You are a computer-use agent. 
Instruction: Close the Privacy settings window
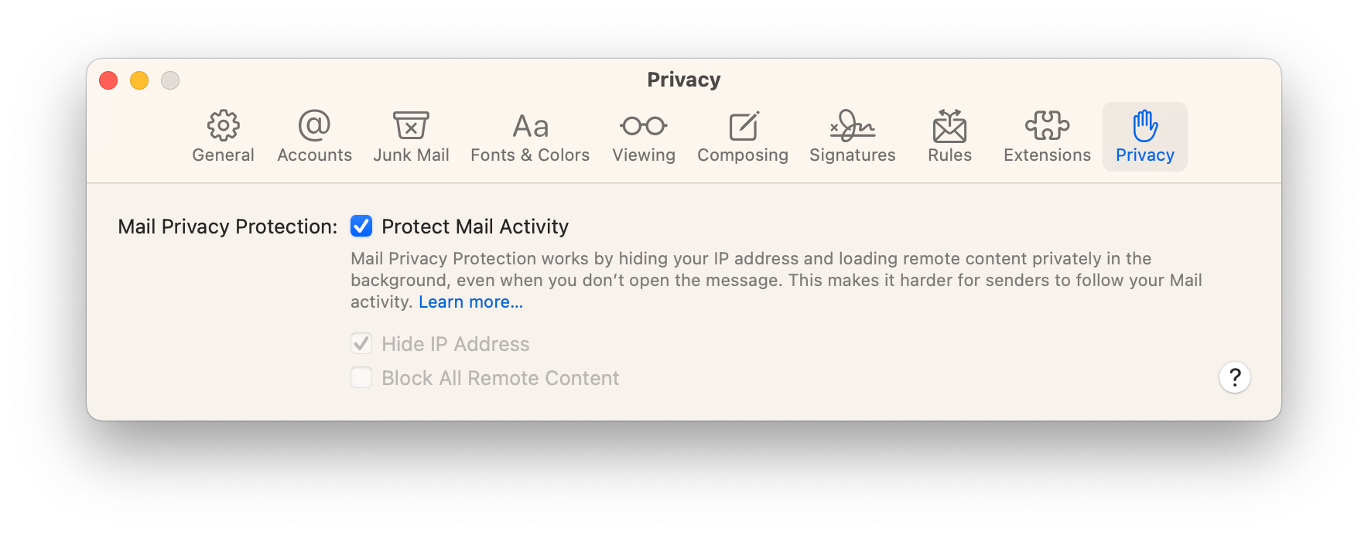[108, 80]
